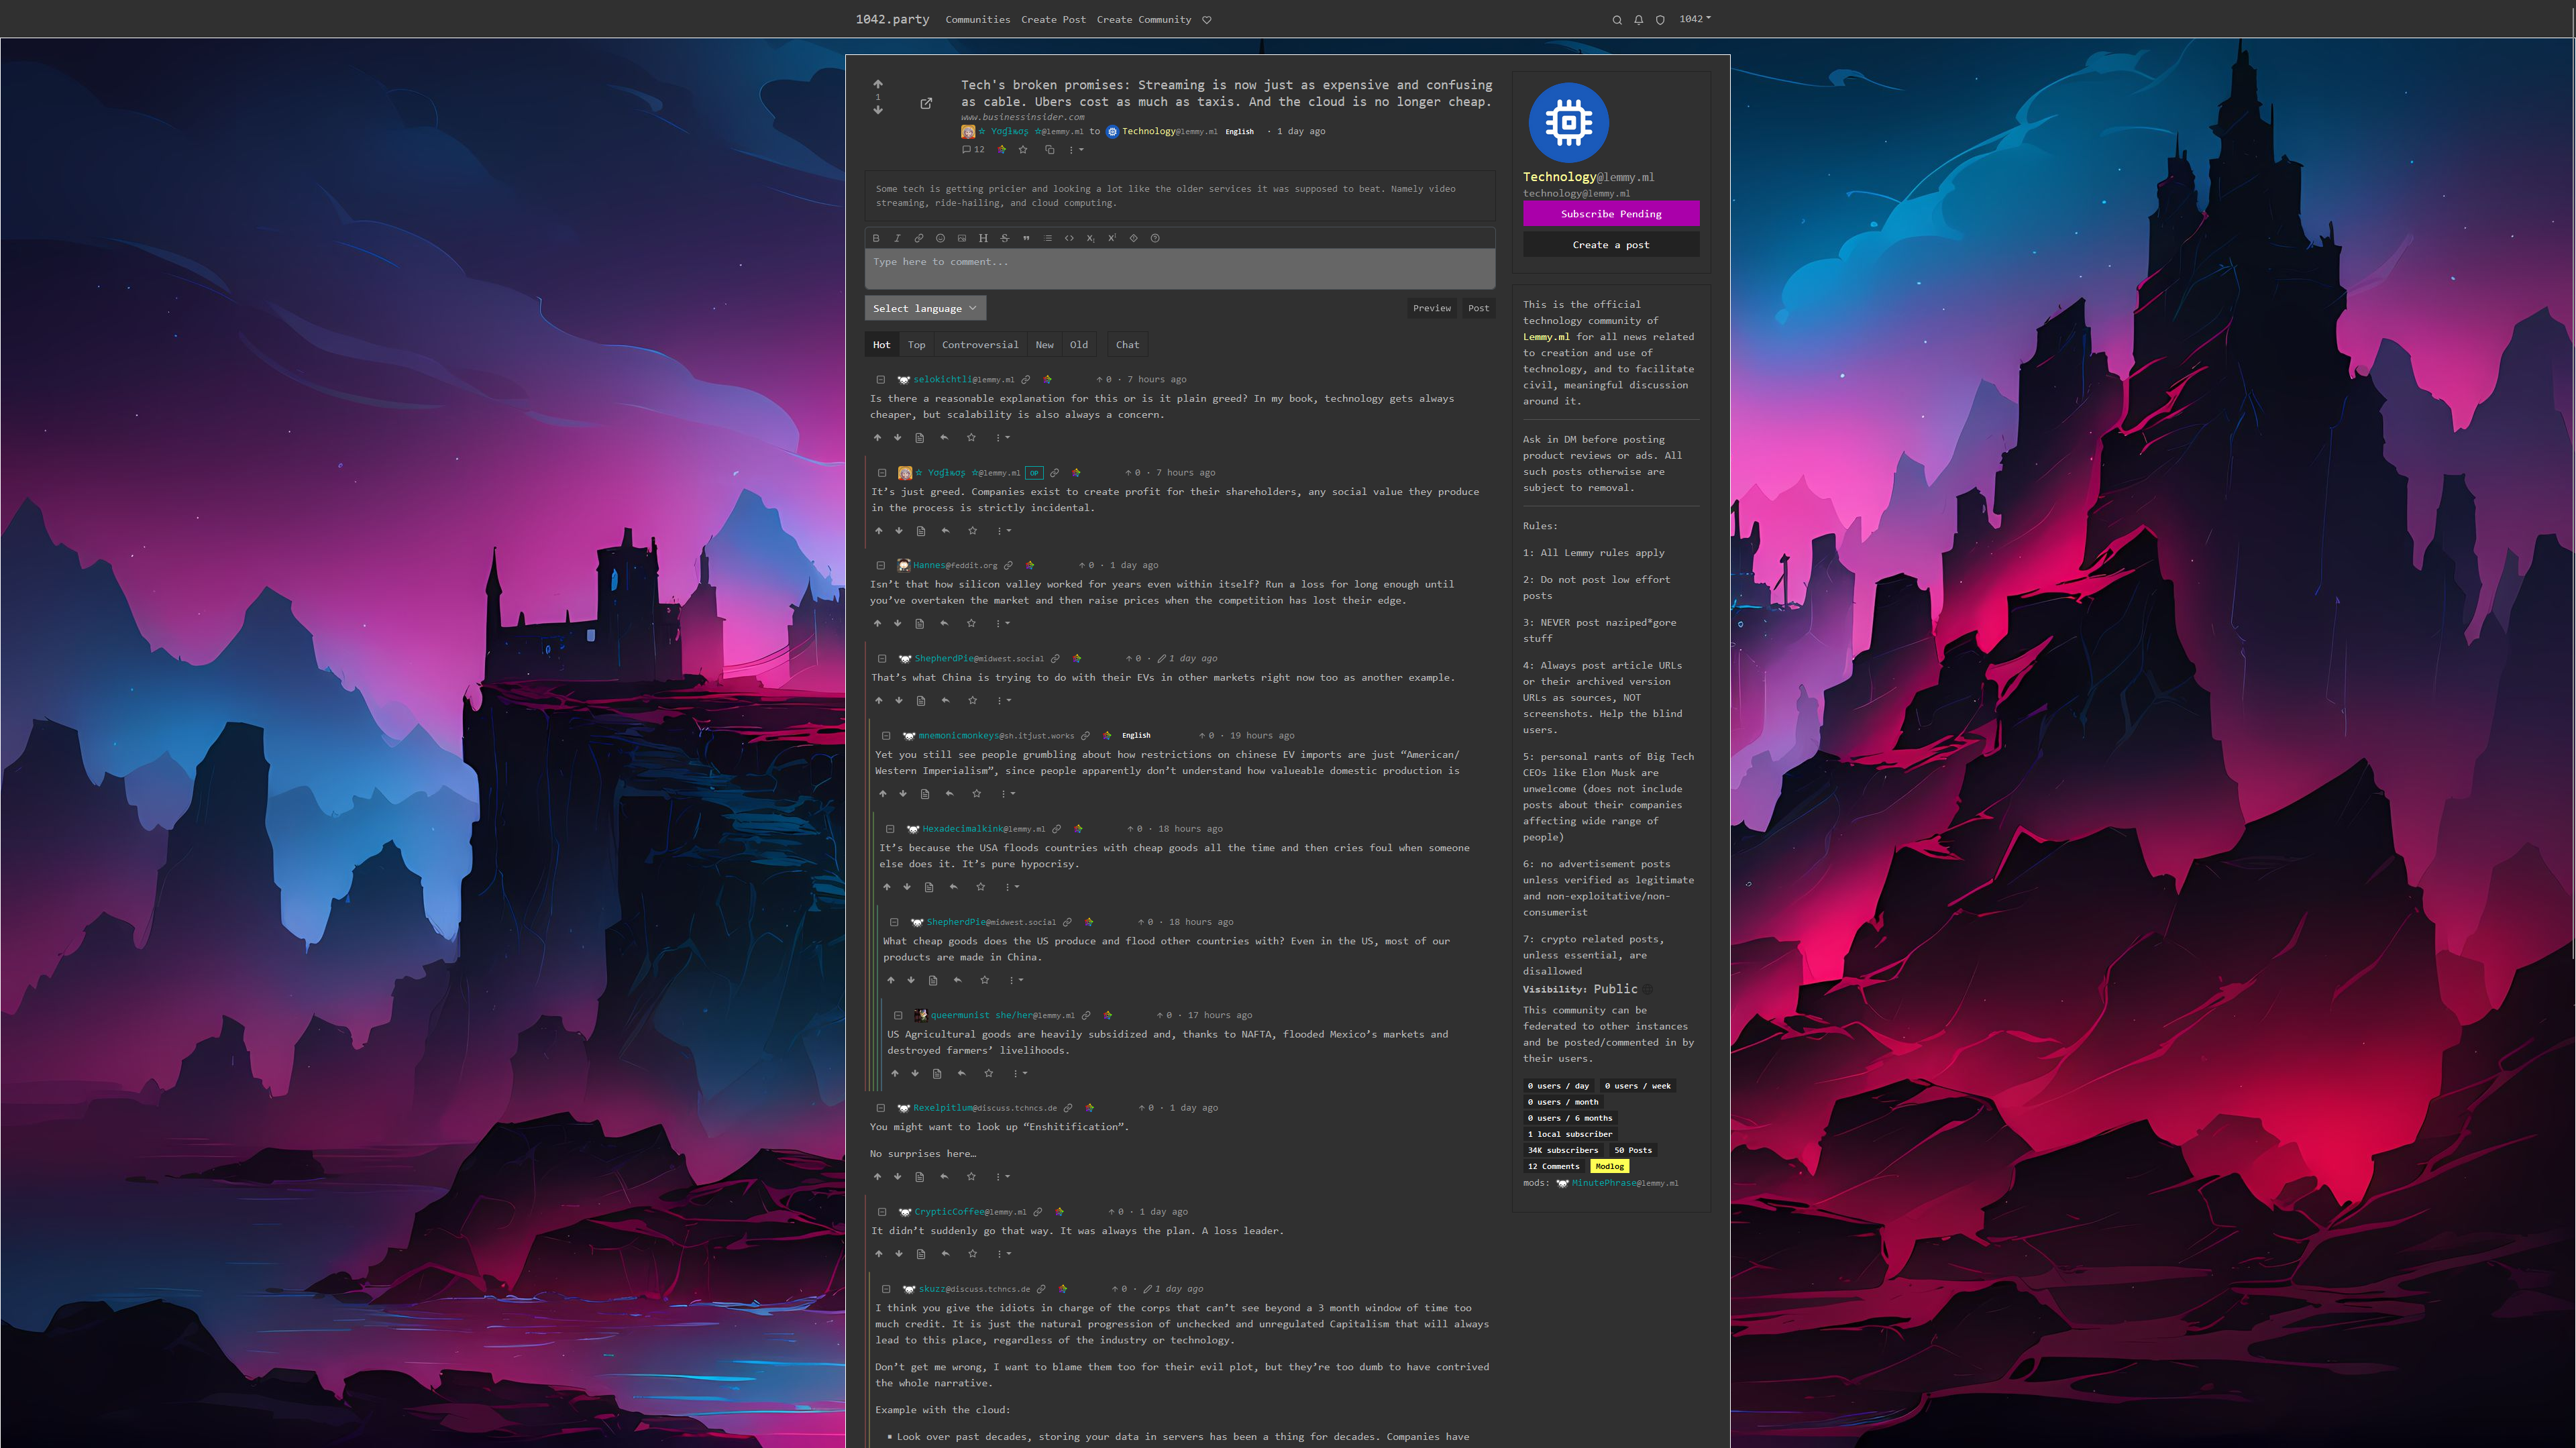Viewport: 2576px width, 1448px height.
Task: Click the Technology community avatar in sidebar
Action: click(x=1568, y=123)
